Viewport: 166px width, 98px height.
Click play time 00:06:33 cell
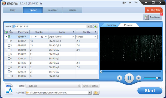click(22, 72)
